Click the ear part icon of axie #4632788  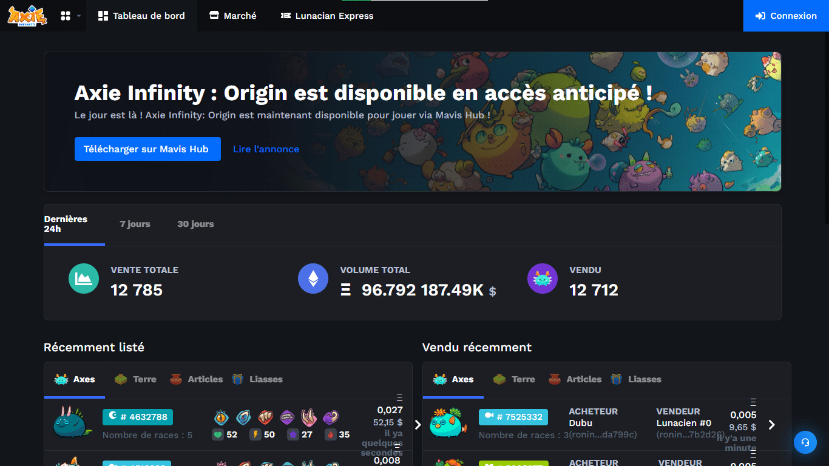point(243,417)
